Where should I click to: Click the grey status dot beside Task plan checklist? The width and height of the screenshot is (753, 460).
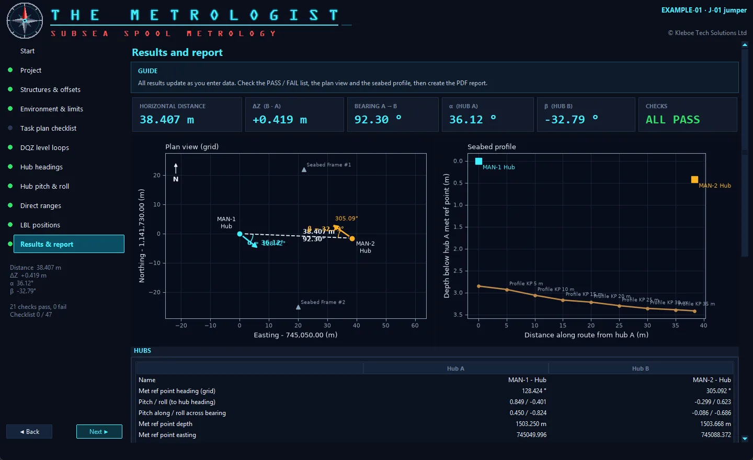[10, 128]
